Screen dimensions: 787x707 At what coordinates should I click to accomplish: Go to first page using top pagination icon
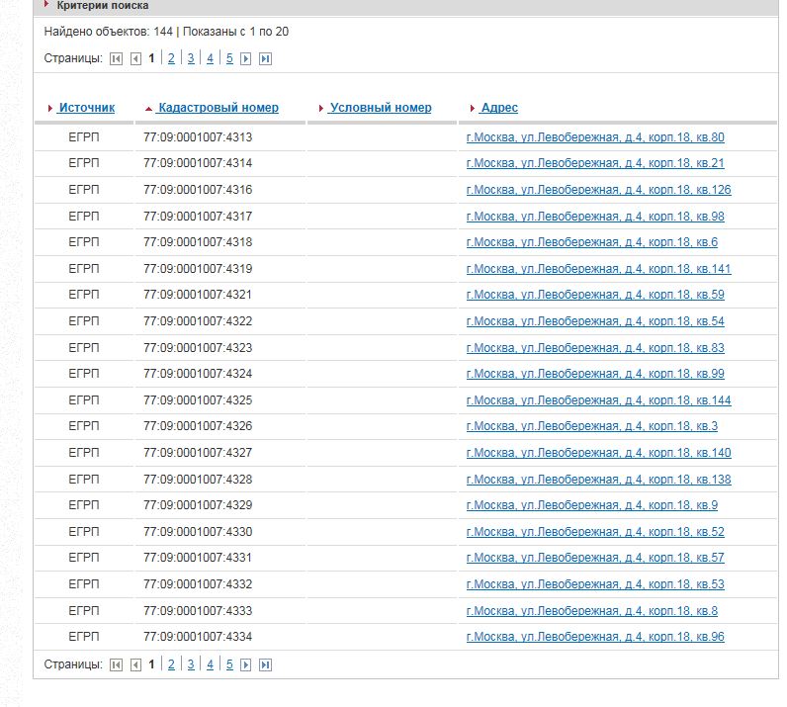[117, 59]
